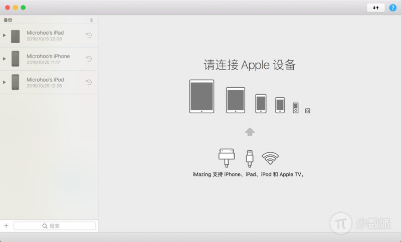401x242 pixels.
Task: Click the iPad mini illustration icon
Action: click(x=236, y=100)
